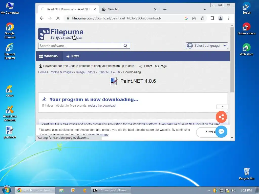Open the Select Language dropdown
This screenshot has width=259, height=194.
(207, 46)
